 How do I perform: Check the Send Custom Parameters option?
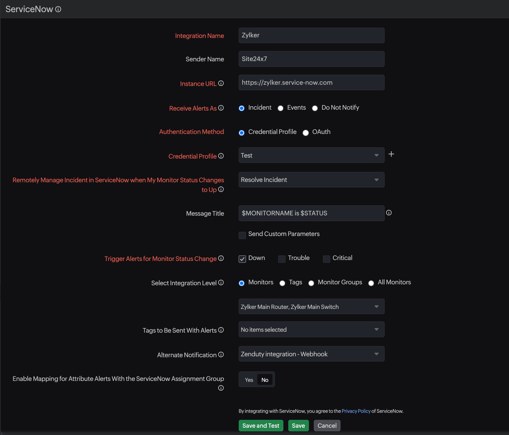[x=242, y=235]
